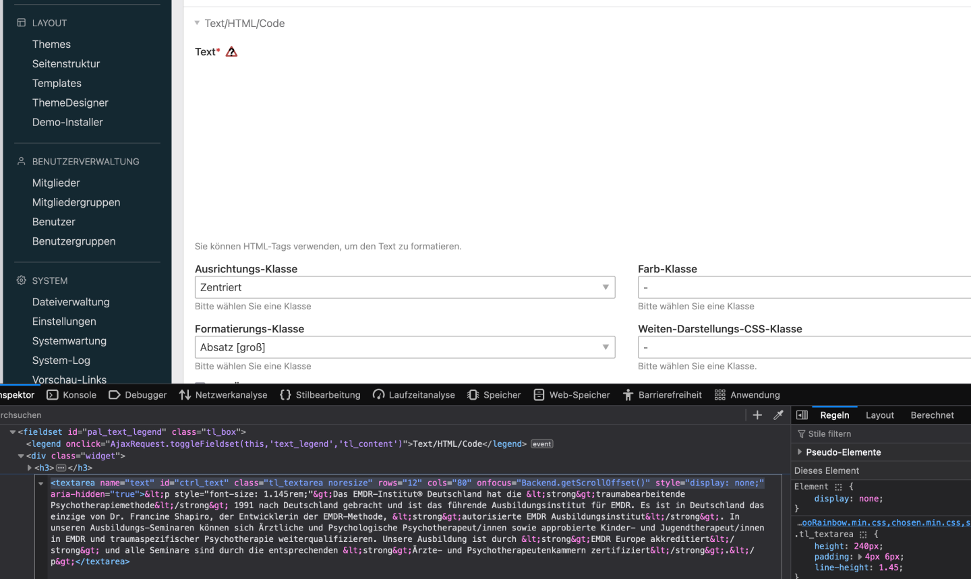Viewport: 971px width, 579px height.
Task: Click the help wizard icon next to Text
Action: (231, 52)
